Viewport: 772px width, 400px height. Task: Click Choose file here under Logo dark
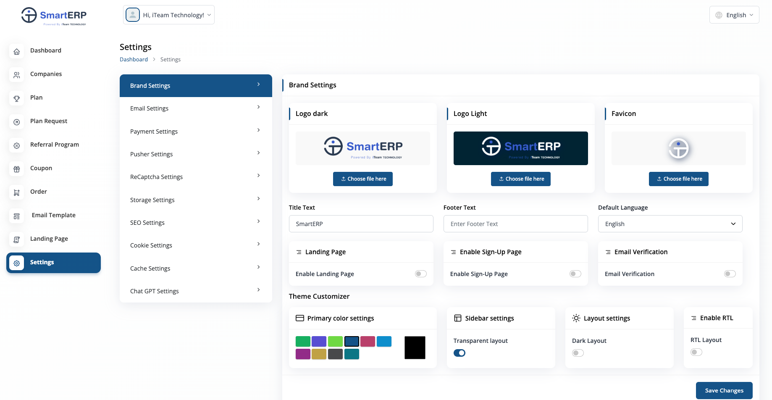(363, 179)
